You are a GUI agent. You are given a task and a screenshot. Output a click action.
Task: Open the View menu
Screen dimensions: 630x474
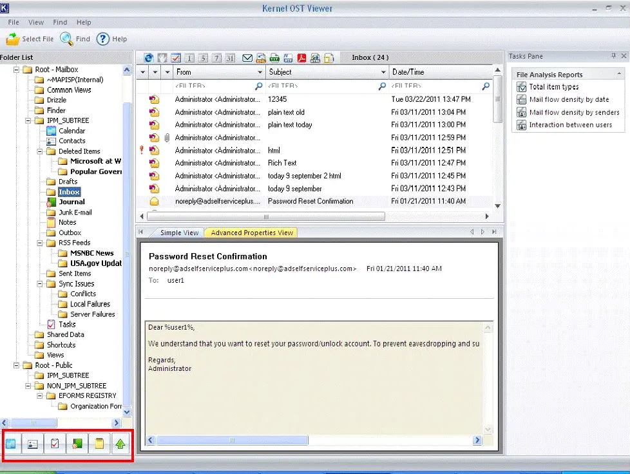click(x=36, y=23)
